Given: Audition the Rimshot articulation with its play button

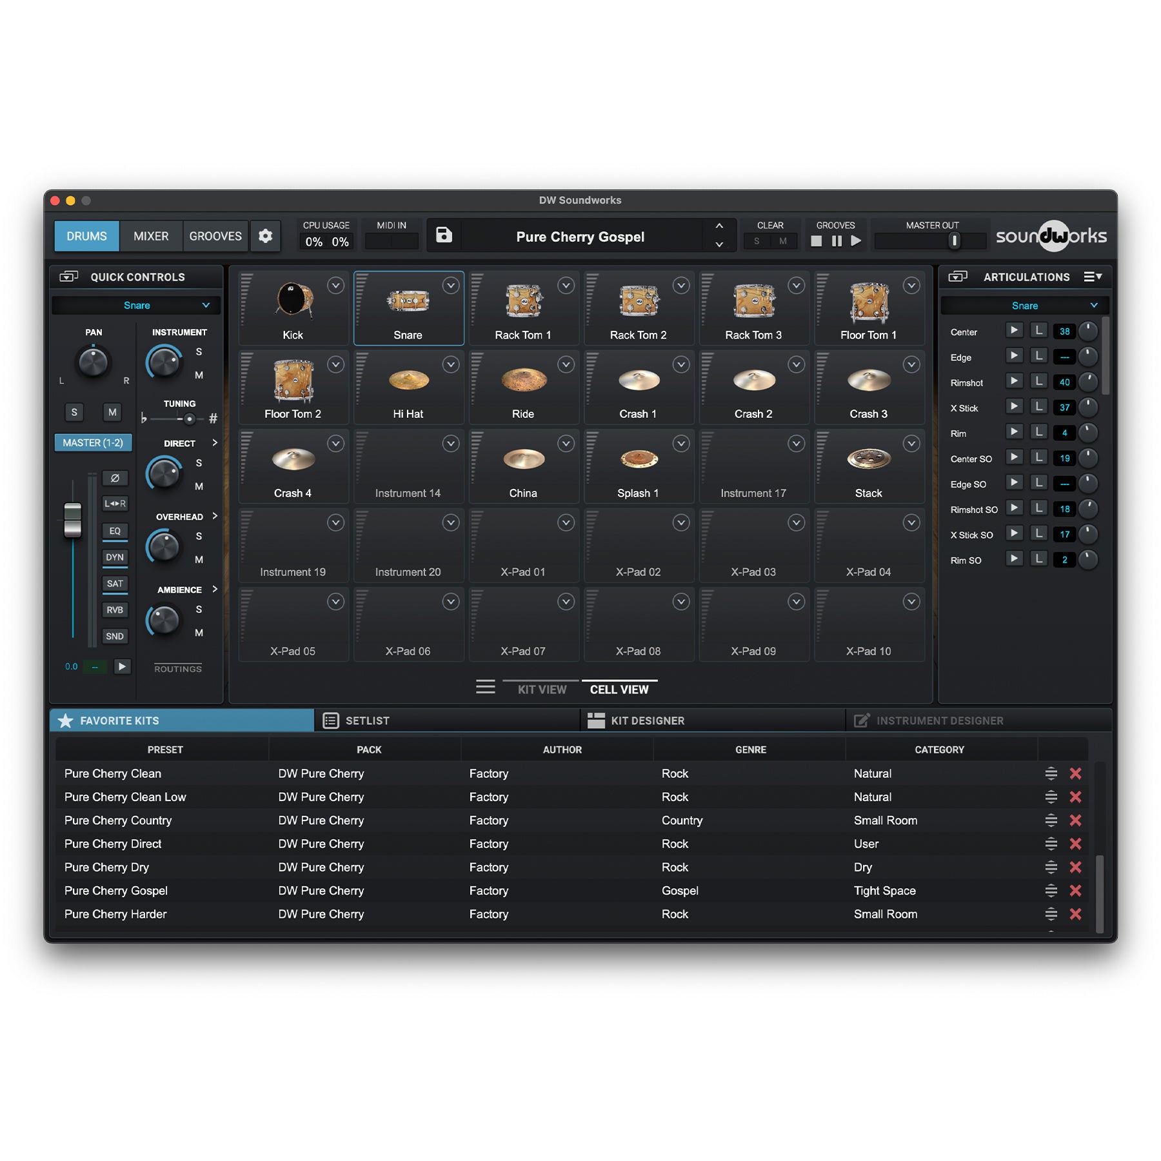Looking at the screenshot, I should point(1013,381).
